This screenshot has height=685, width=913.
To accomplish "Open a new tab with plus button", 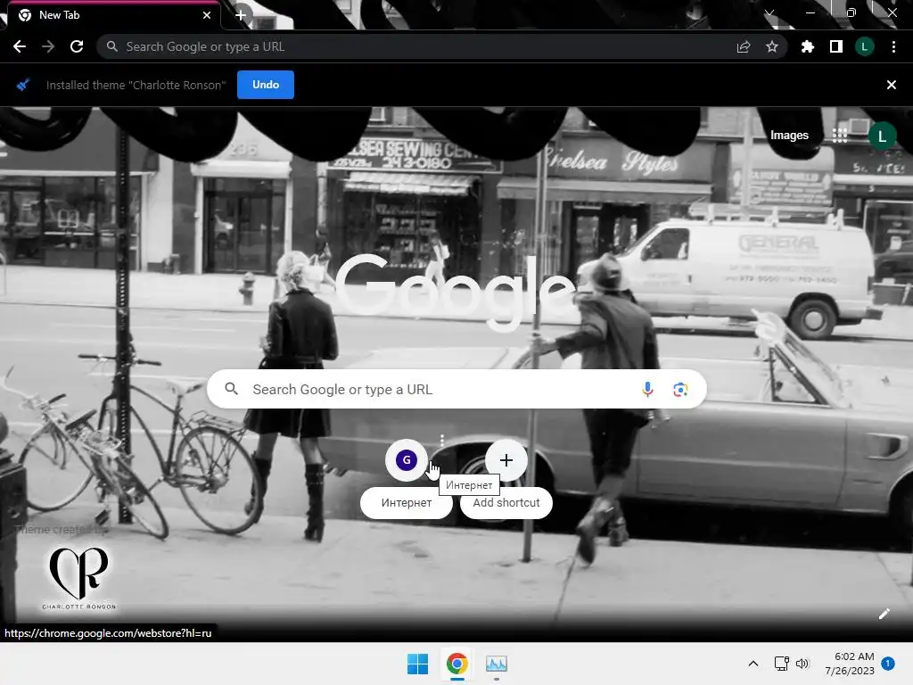I will 241,15.
